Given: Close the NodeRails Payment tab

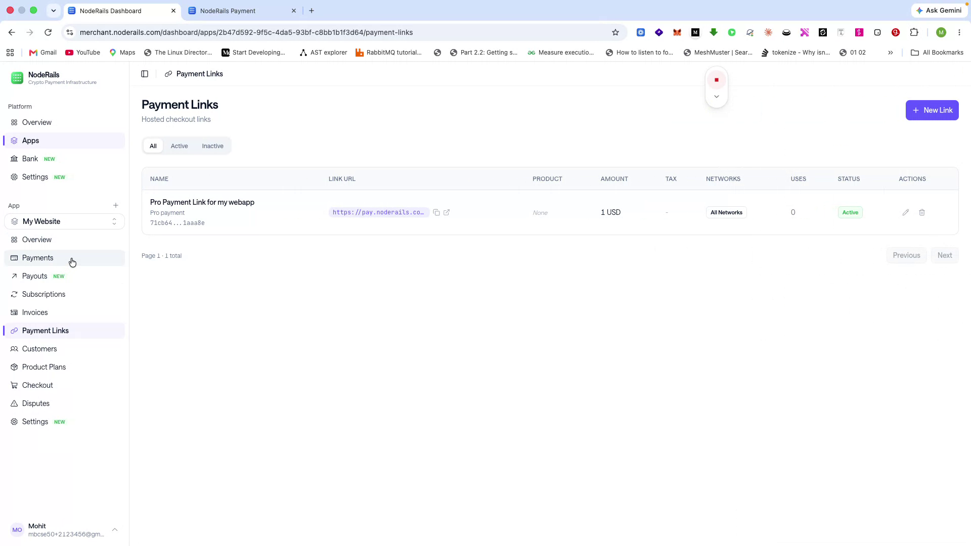Looking at the screenshot, I should (x=294, y=11).
